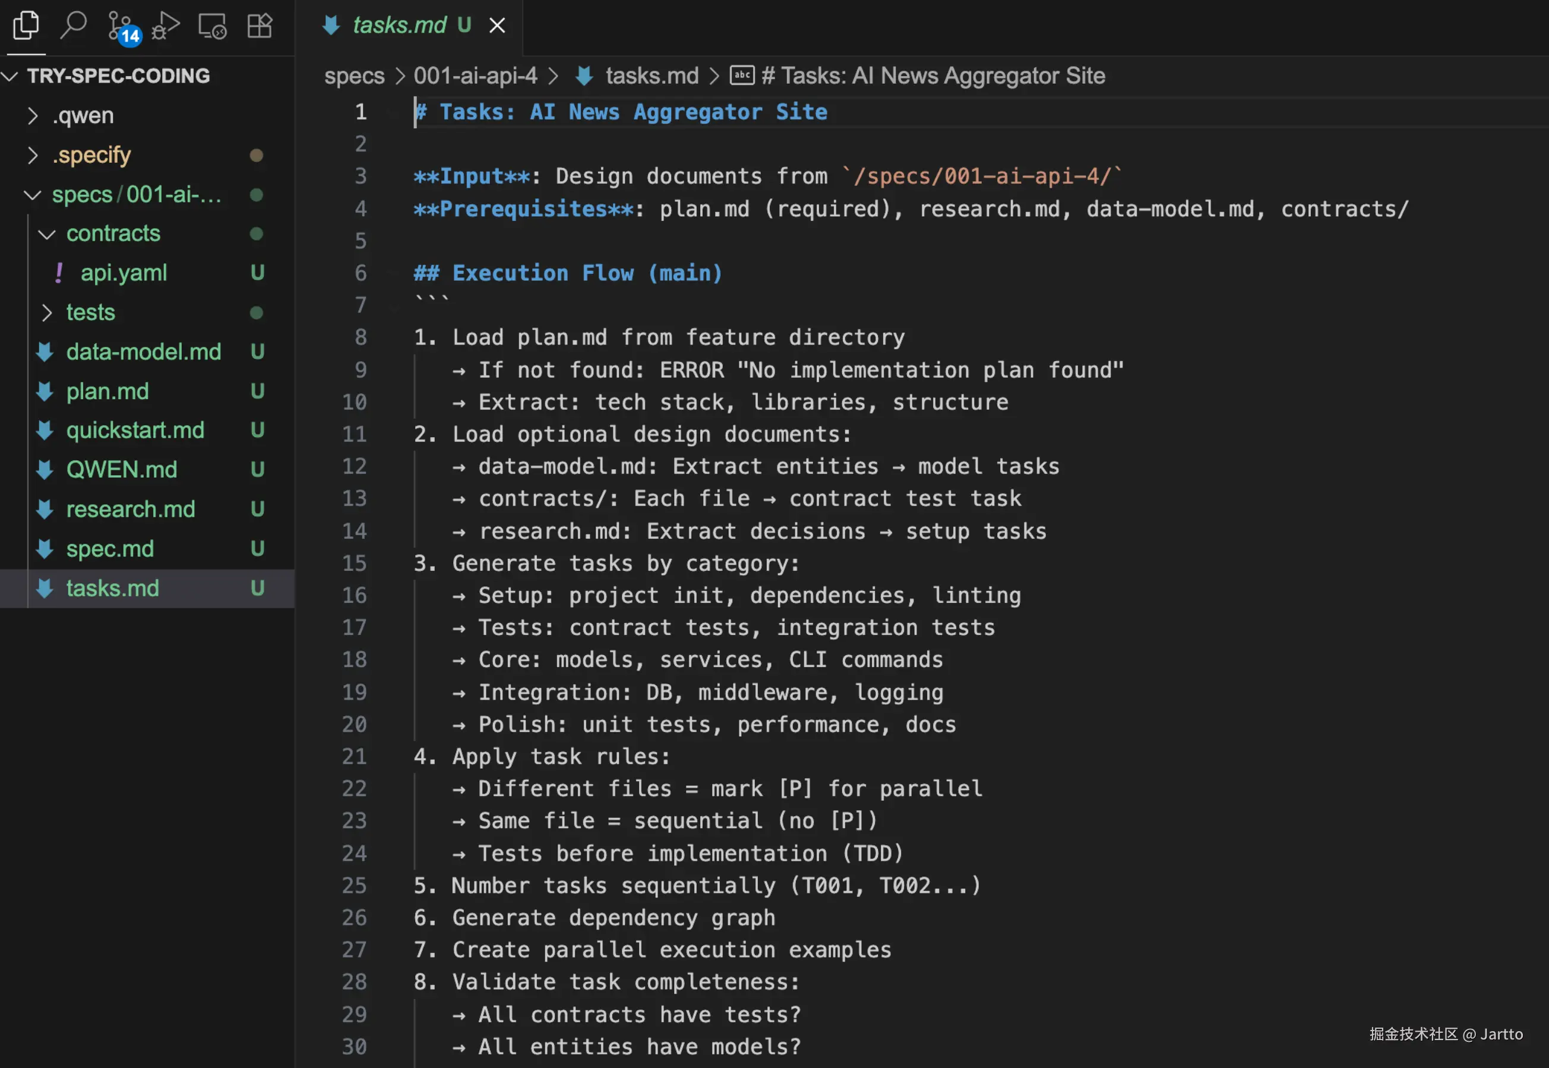Click the specs breadcrumb segment
This screenshot has height=1068, width=1549.
[354, 75]
